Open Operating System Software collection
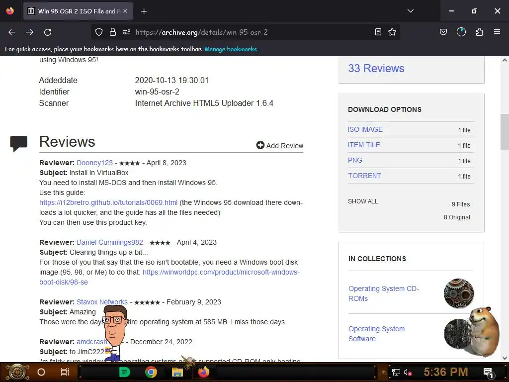 pos(377,334)
